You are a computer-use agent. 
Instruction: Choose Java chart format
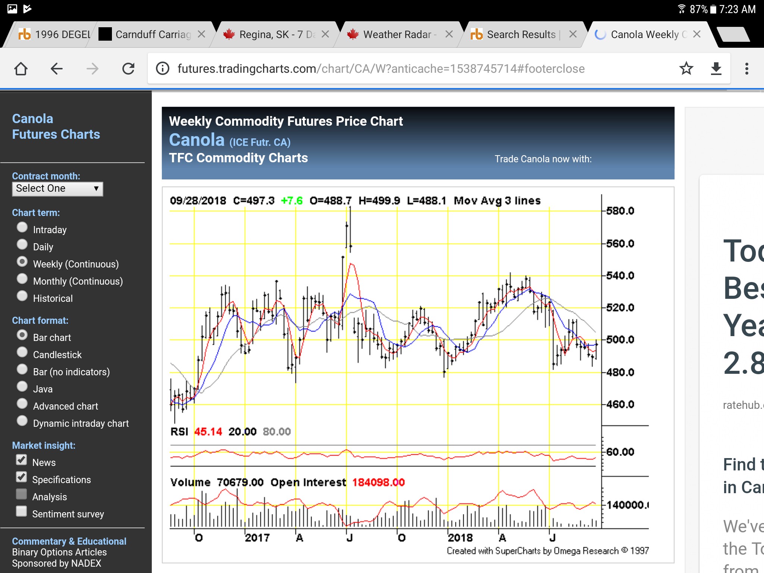[22, 386]
